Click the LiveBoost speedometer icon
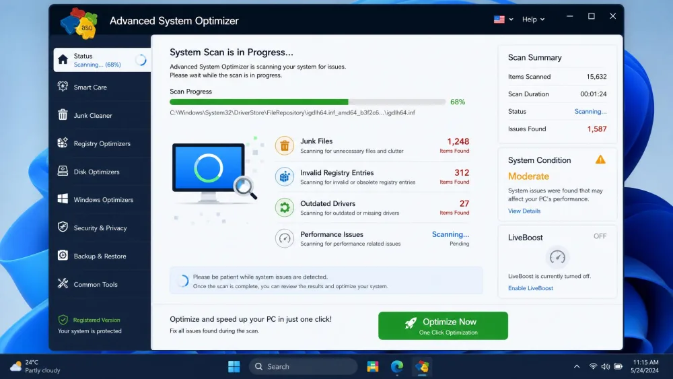 557,257
